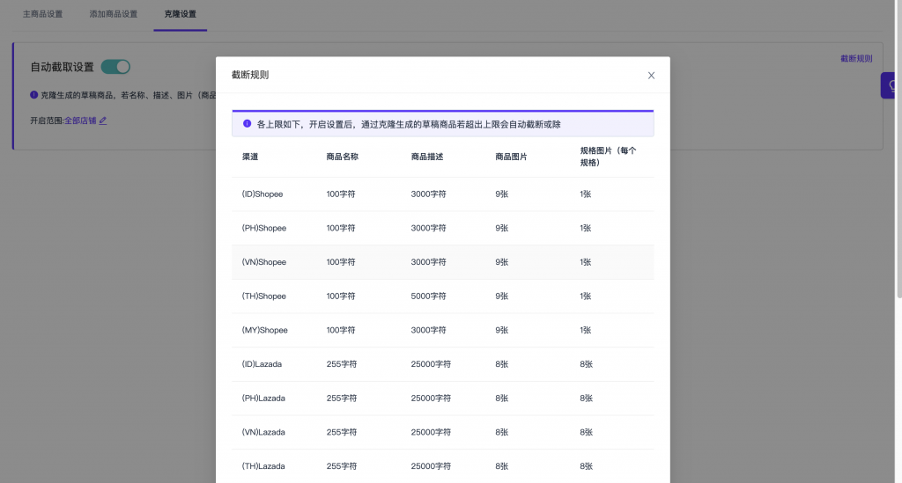902x483 pixels.
Task: Click the pencil edit icon beside 全部店铺
Action: [x=103, y=121]
